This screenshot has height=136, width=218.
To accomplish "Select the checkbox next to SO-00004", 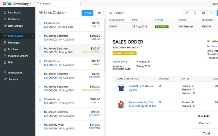I will pyautogui.click(x=40, y=61).
